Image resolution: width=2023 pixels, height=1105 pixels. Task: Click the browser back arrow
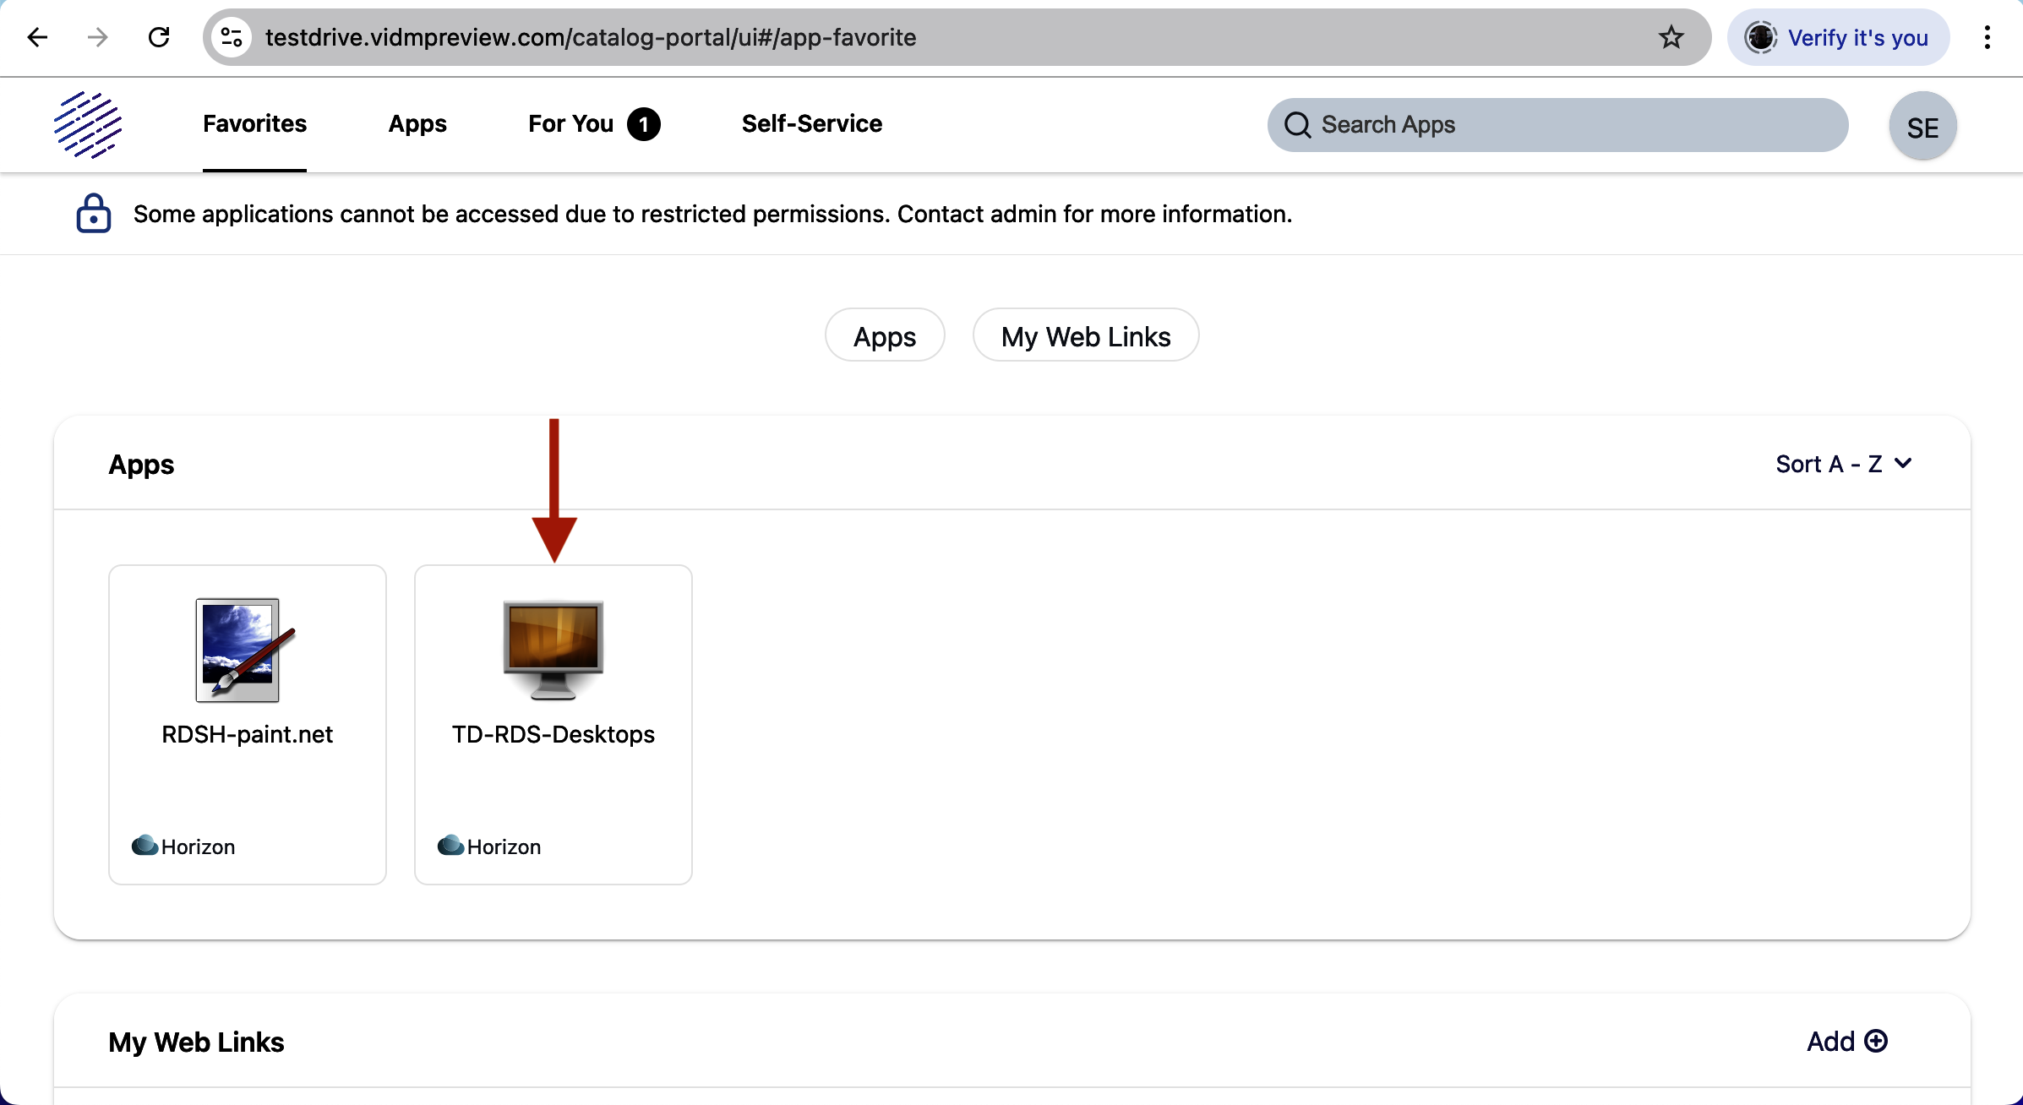pos(37,37)
